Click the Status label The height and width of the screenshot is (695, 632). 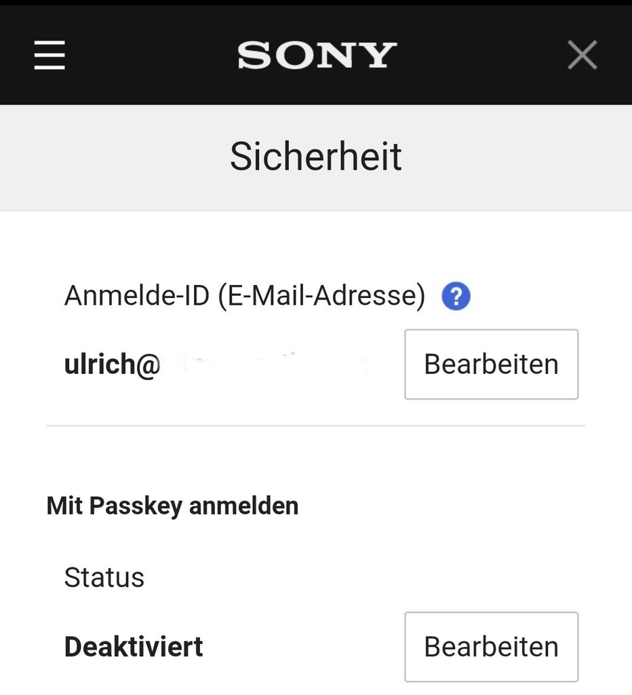104,578
